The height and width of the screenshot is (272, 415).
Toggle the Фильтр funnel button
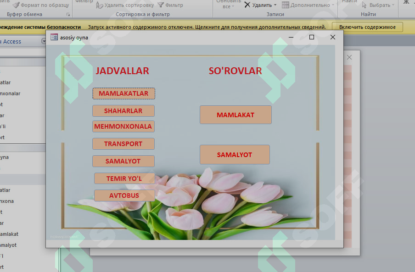pos(170,5)
